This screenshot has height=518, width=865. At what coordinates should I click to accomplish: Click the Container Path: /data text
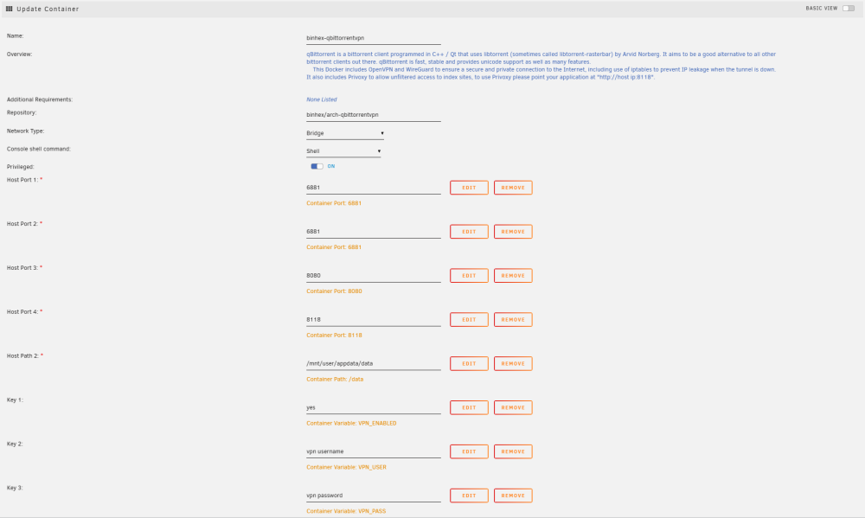[335, 380]
